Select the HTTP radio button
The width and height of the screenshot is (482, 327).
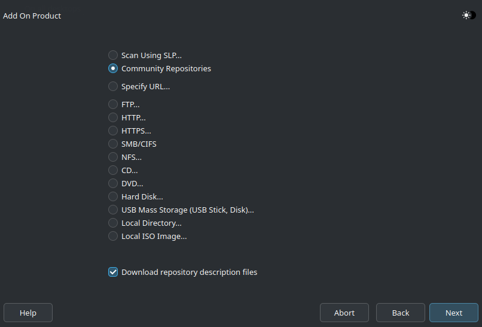113,117
